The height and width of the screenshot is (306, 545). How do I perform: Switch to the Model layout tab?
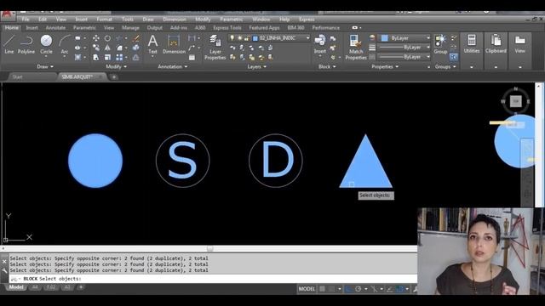(16, 287)
